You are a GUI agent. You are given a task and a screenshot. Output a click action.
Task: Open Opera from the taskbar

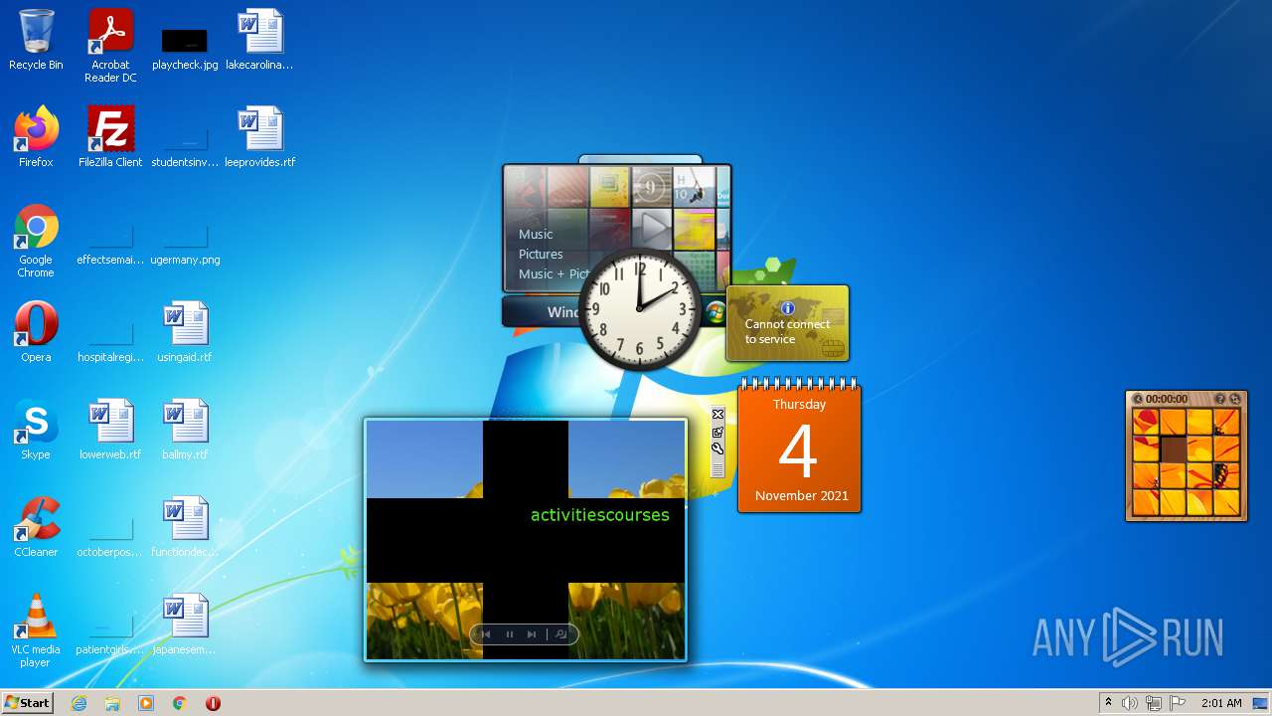pyautogui.click(x=213, y=703)
